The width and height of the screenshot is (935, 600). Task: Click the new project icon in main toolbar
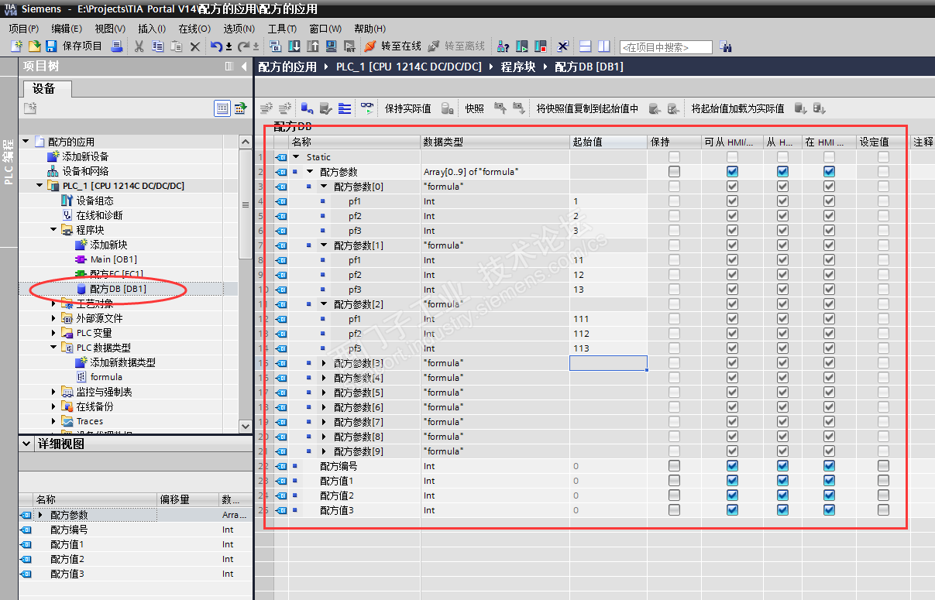pos(16,46)
